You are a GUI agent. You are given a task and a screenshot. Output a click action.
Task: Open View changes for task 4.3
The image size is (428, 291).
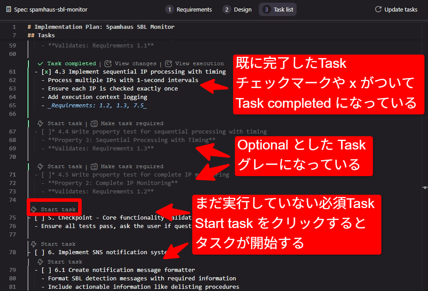coord(130,63)
